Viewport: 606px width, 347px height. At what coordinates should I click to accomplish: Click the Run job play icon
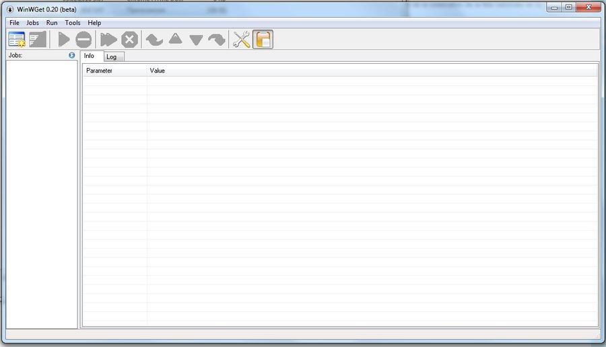click(x=63, y=40)
